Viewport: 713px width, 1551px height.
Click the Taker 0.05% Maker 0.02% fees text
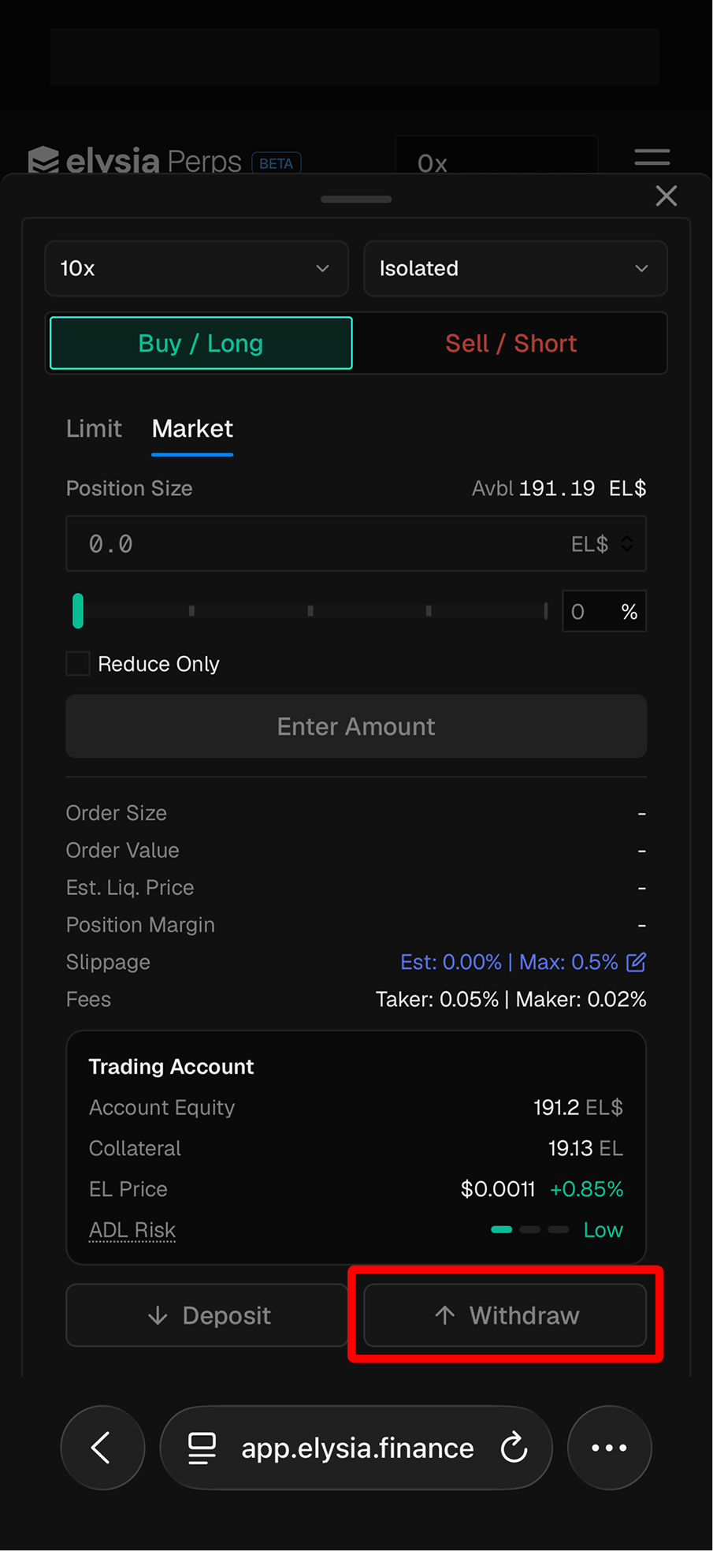click(511, 999)
